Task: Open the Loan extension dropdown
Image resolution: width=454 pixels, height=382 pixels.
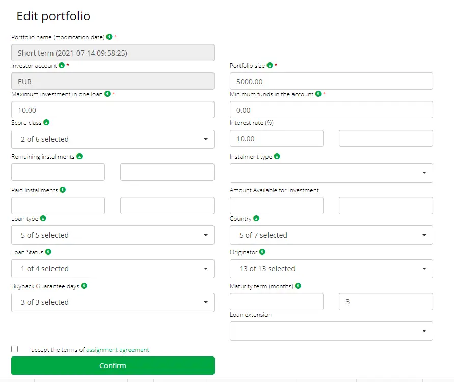Action: [x=331, y=331]
